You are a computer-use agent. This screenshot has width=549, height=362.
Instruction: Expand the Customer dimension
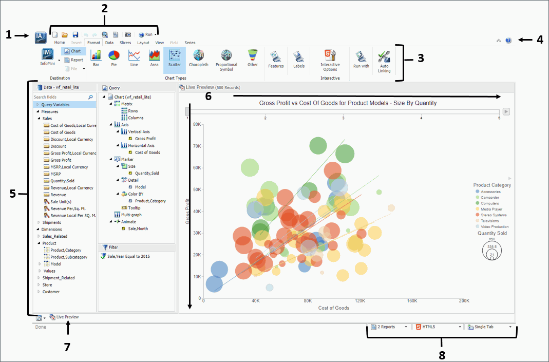(39, 292)
